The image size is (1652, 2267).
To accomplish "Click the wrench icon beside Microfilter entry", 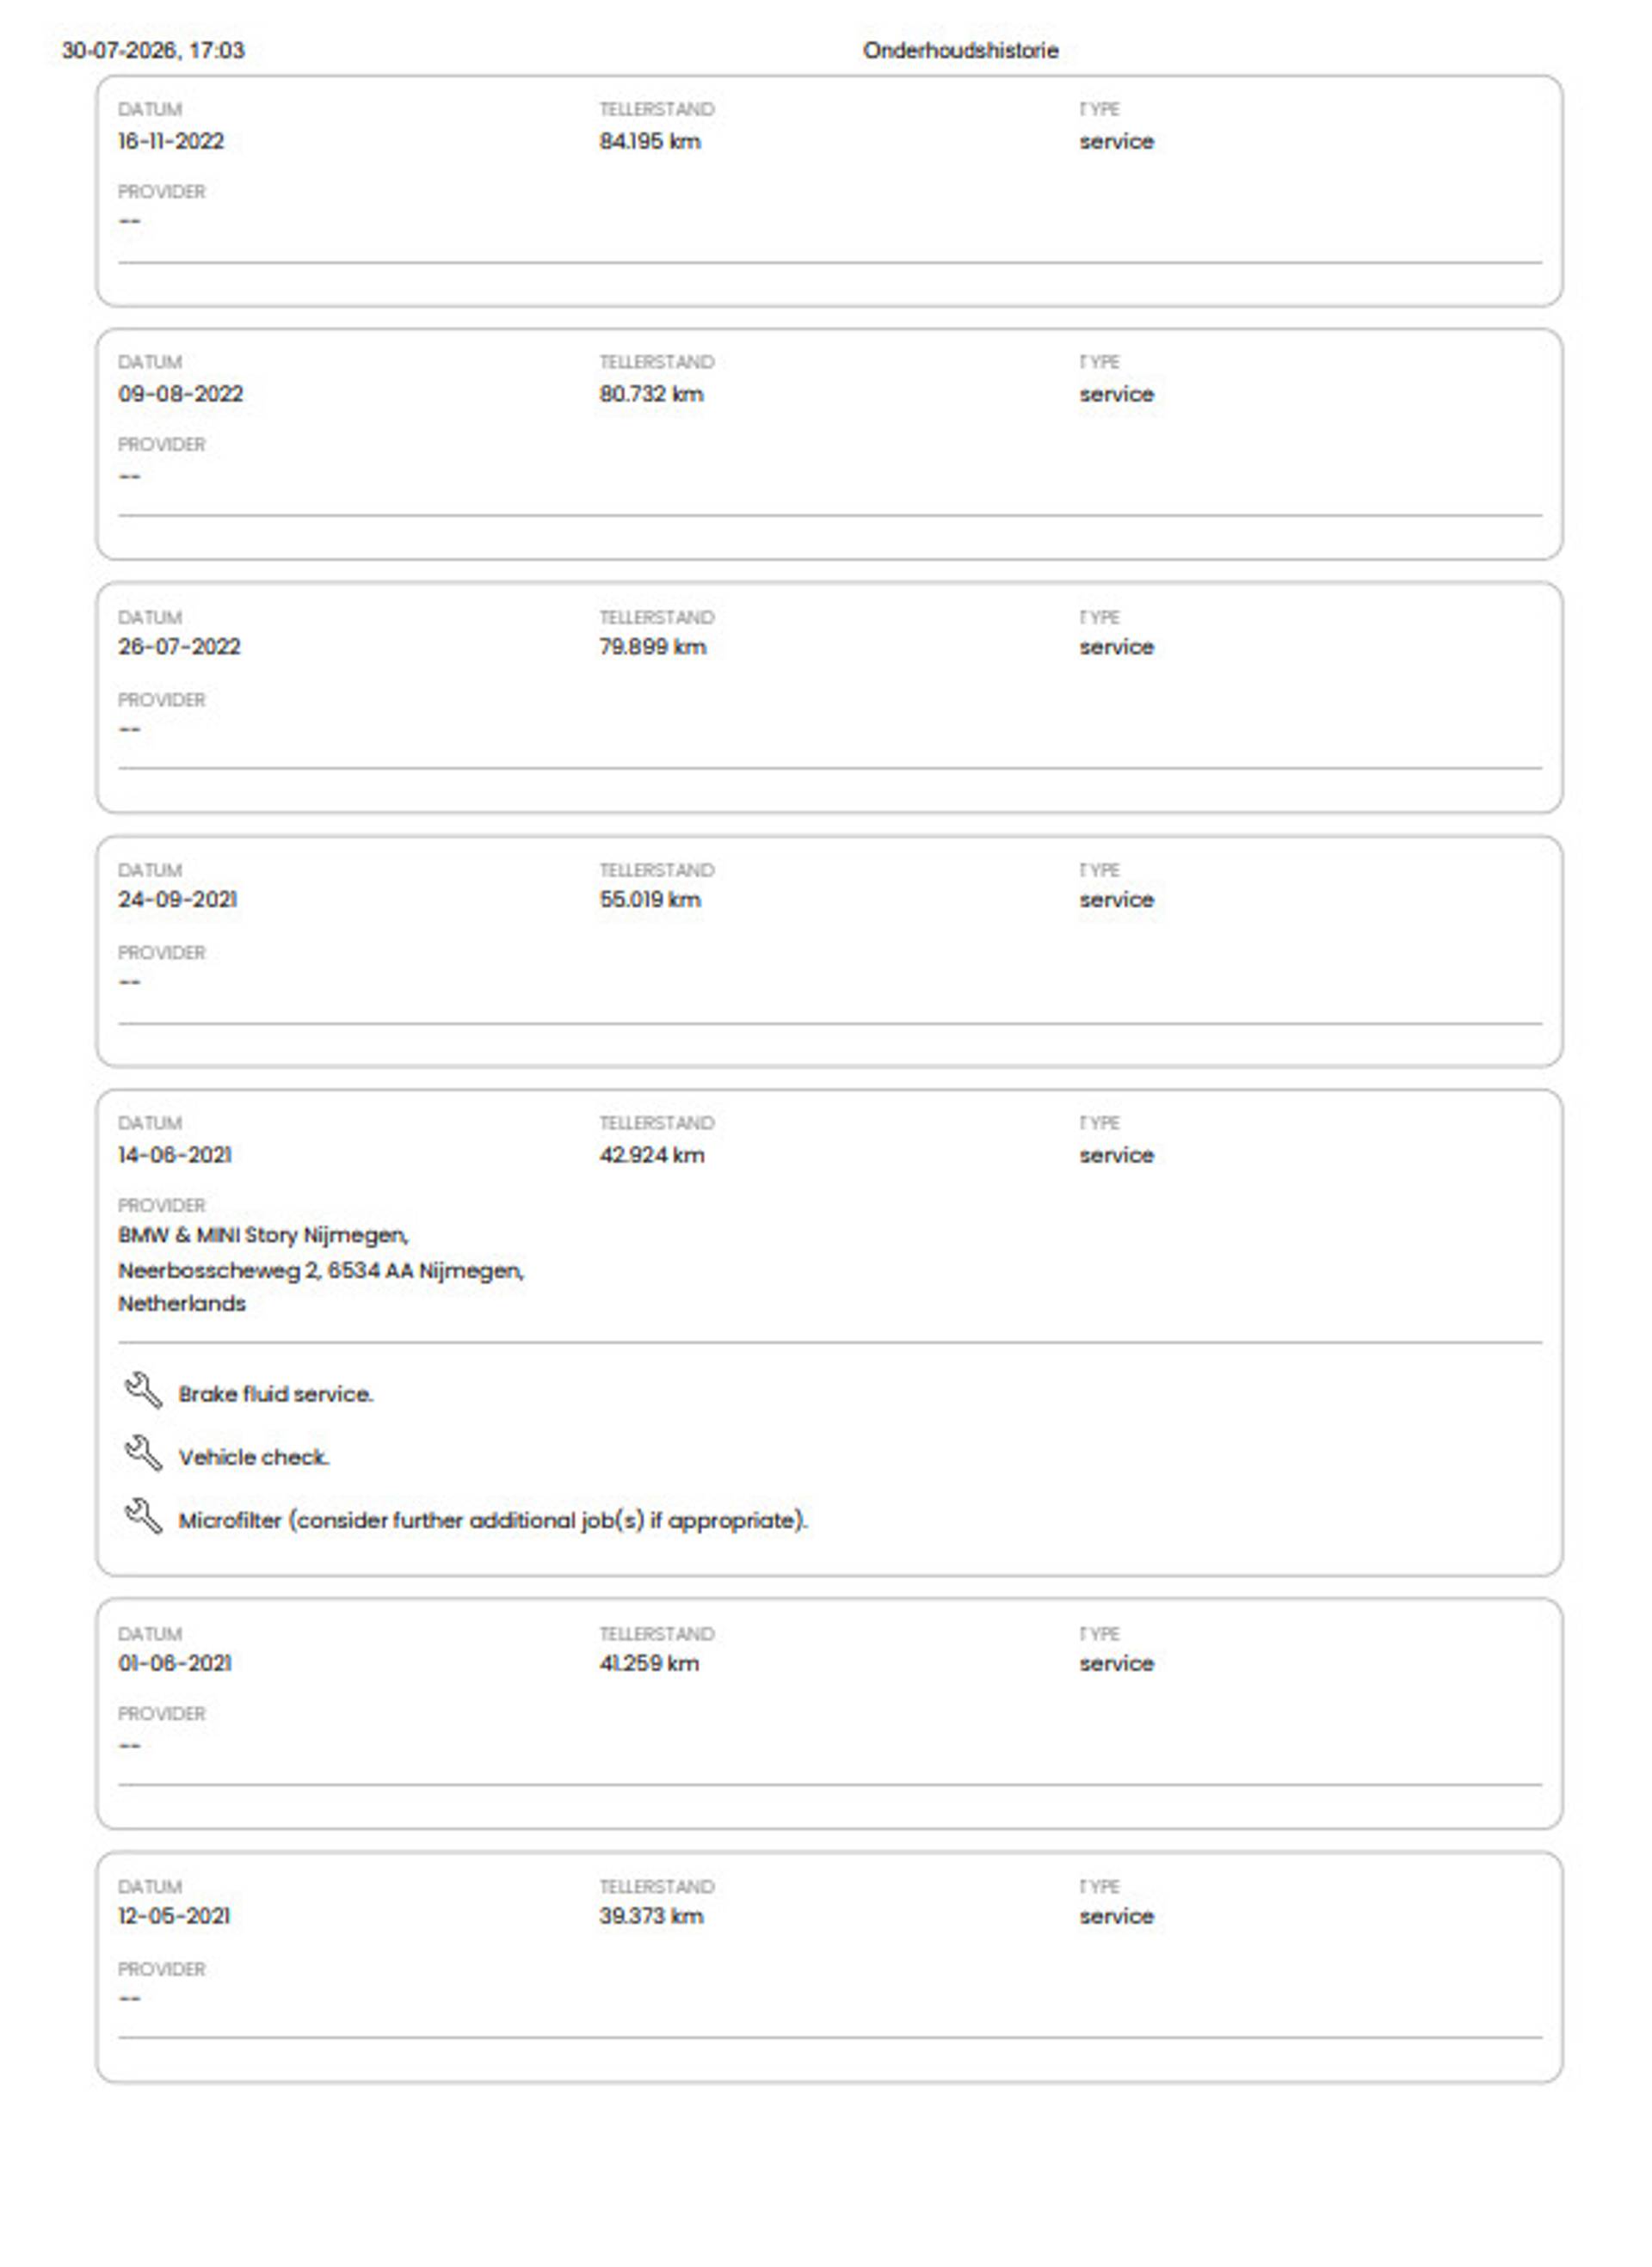I will pos(143,1516).
